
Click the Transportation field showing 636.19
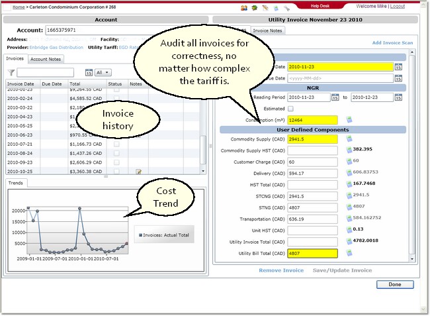coord(313,219)
